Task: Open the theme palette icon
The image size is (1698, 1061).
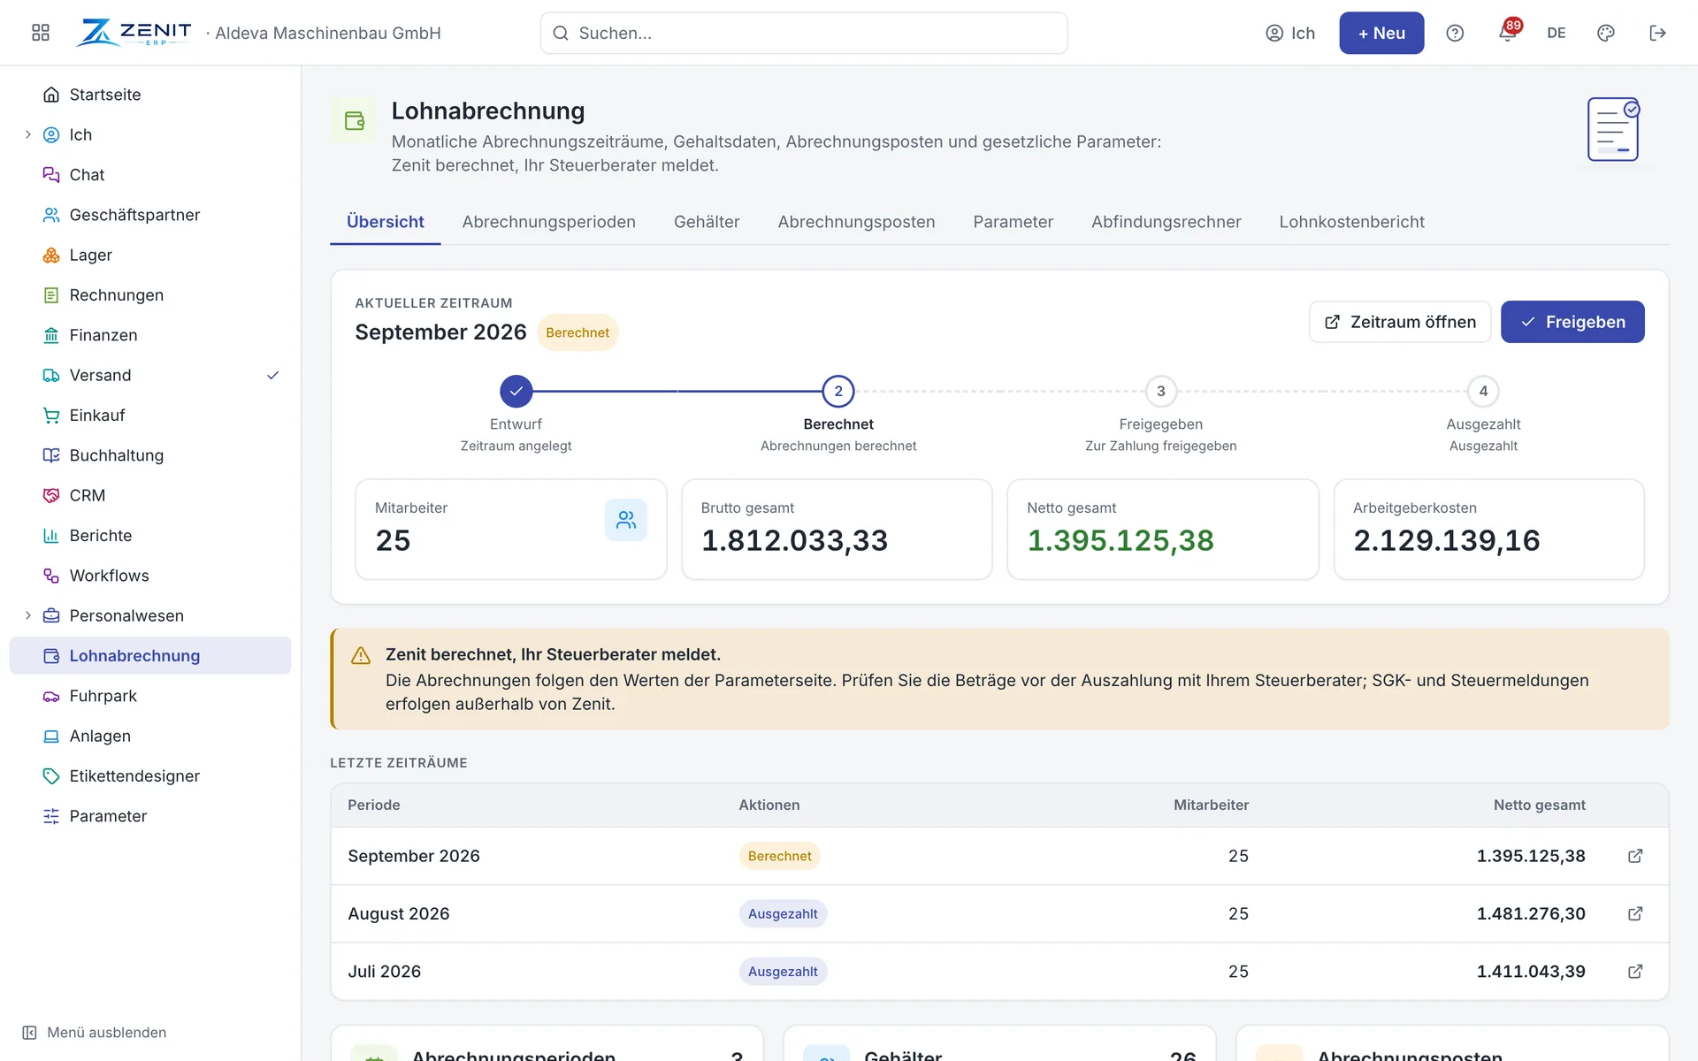Action: (x=1606, y=33)
